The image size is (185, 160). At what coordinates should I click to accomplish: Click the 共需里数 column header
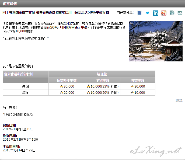[138, 80]
